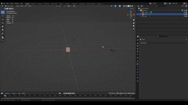This screenshot has height=105, width=188.
Task: Hide the Camera via its eye icon
Action: tap(184, 12)
